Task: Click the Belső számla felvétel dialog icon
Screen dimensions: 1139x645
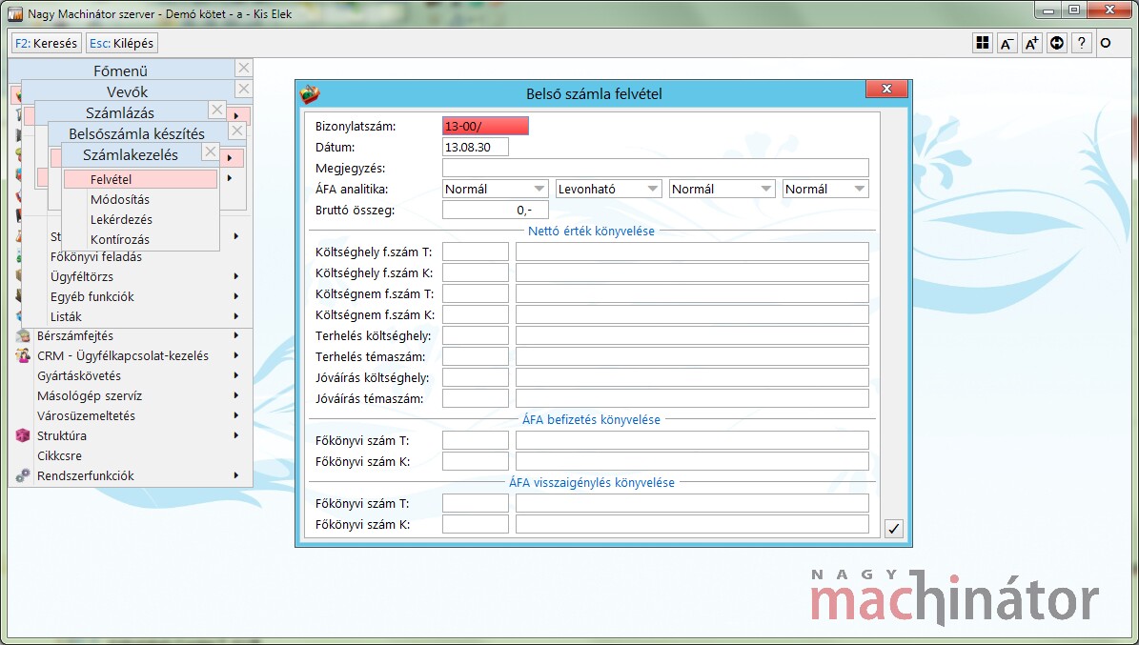Action: [310, 93]
